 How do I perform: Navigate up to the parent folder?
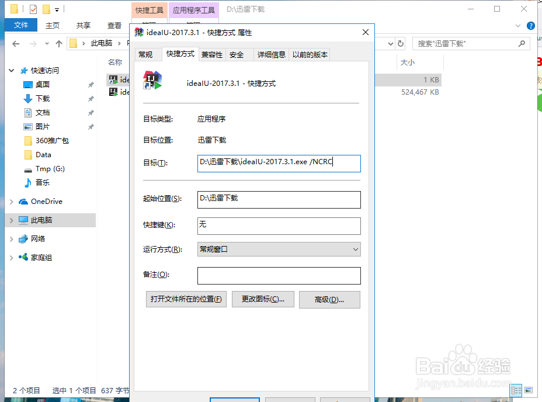point(60,43)
